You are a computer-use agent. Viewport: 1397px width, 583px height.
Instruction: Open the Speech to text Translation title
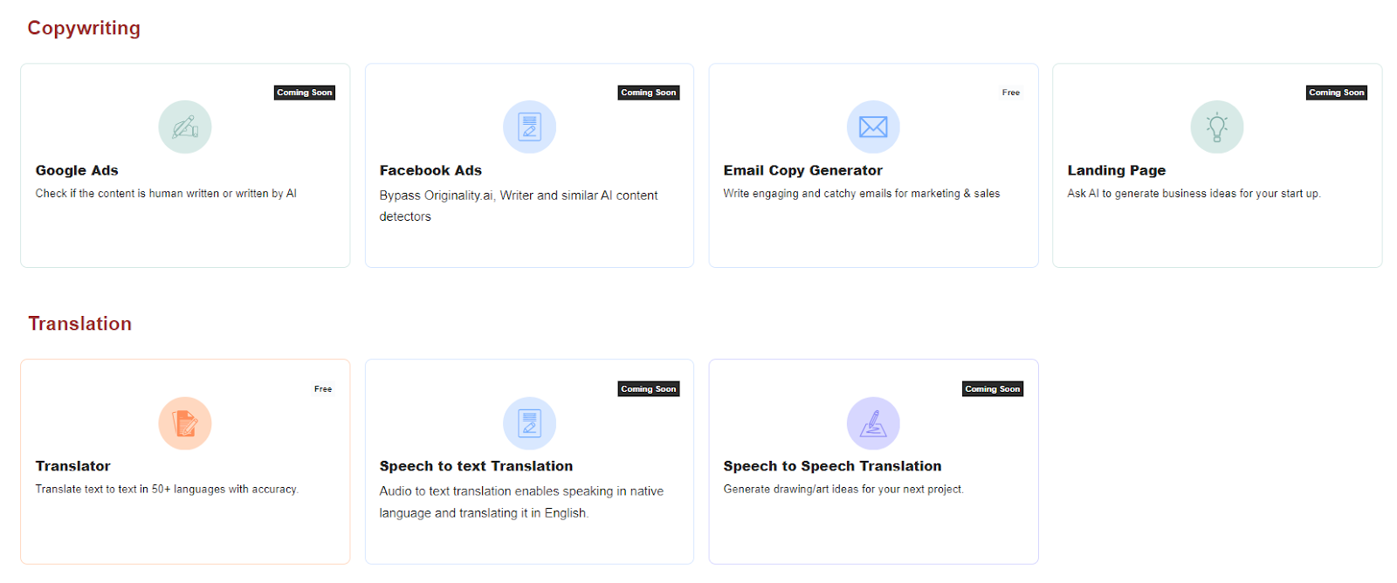click(x=476, y=466)
